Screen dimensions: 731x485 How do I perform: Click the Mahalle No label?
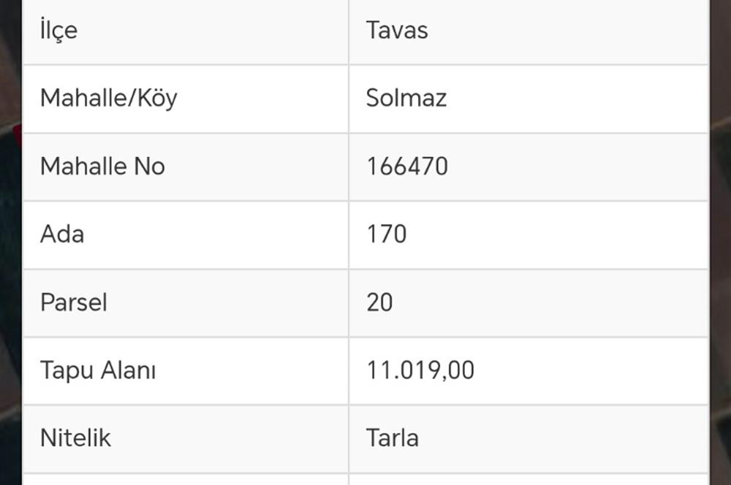pyautogui.click(x=102, y=167)
